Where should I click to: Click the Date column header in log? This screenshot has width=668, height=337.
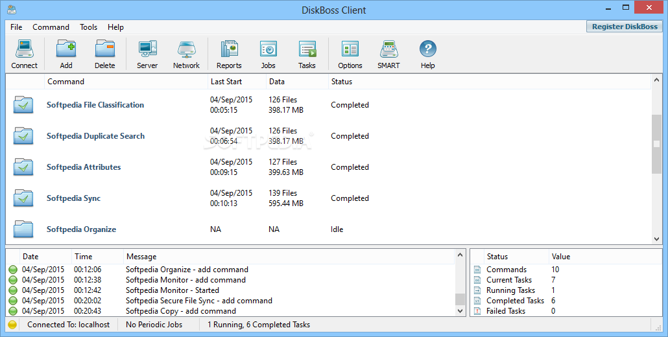pyautogui.click(x=45, y=257)
